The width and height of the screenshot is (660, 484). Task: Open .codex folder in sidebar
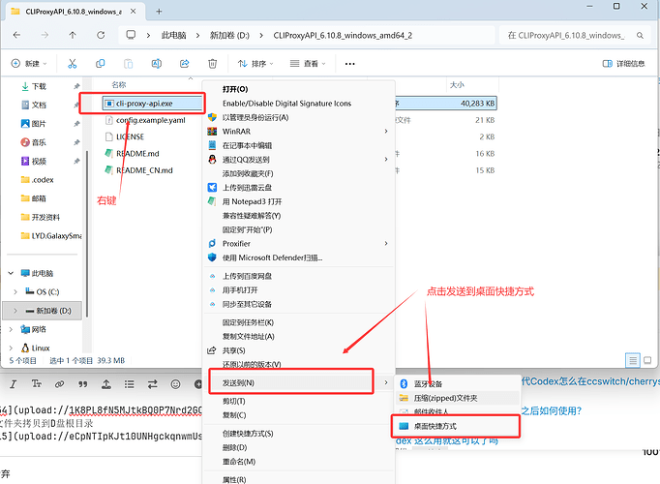38,180
